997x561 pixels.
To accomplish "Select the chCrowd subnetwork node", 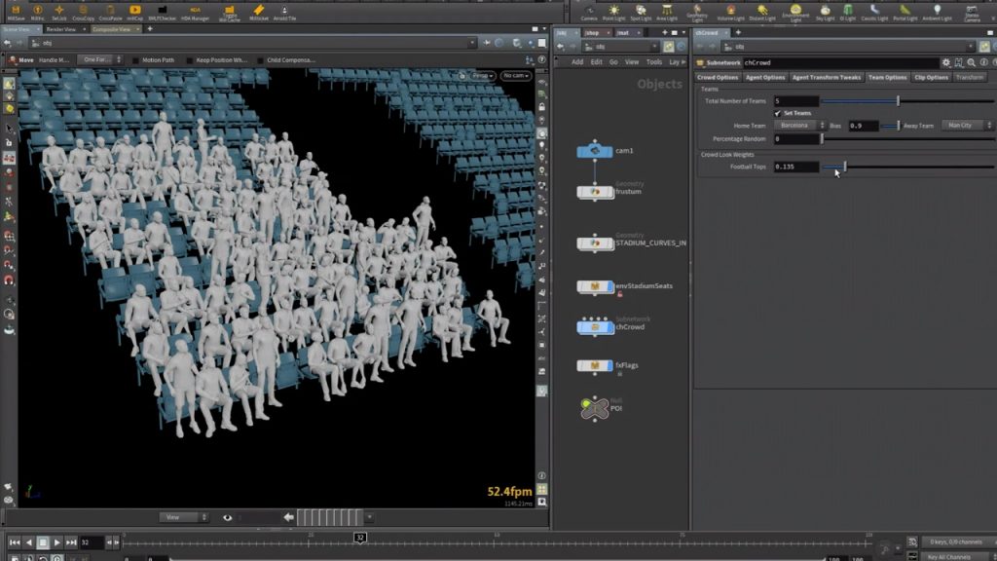I will click(x=597, y=329).
